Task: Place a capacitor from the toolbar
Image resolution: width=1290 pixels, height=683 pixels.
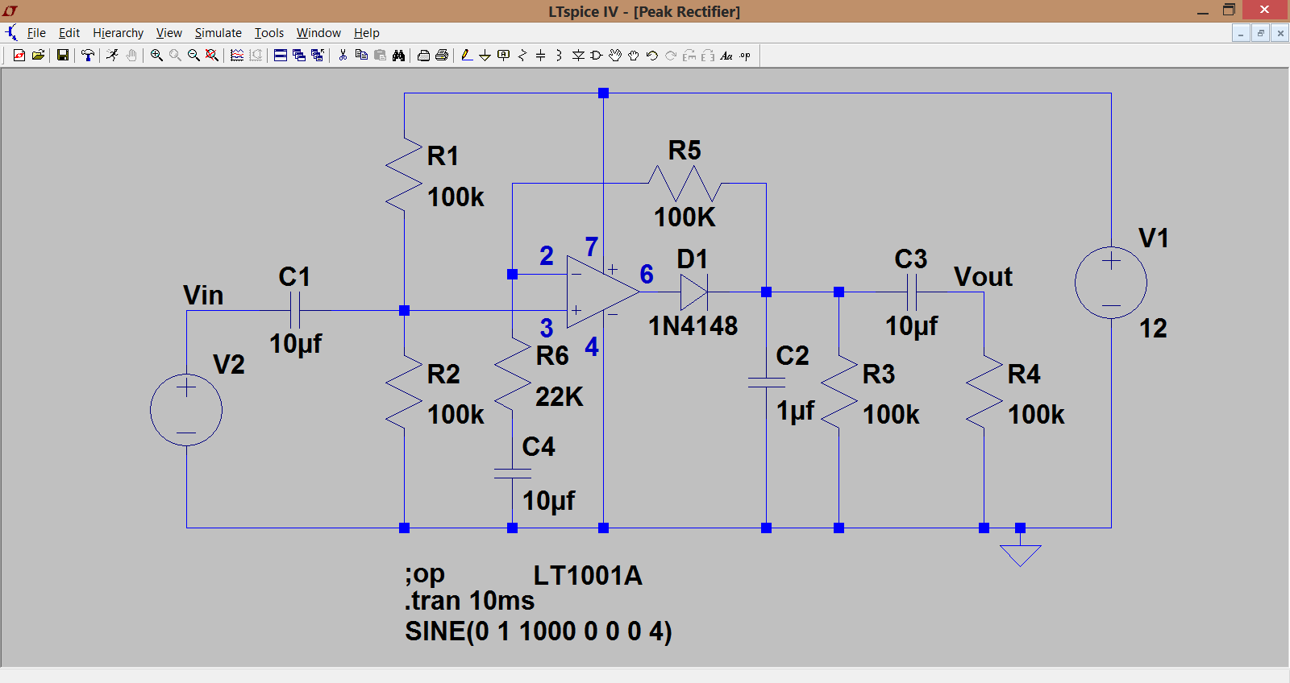Action: tap(540, 56)
